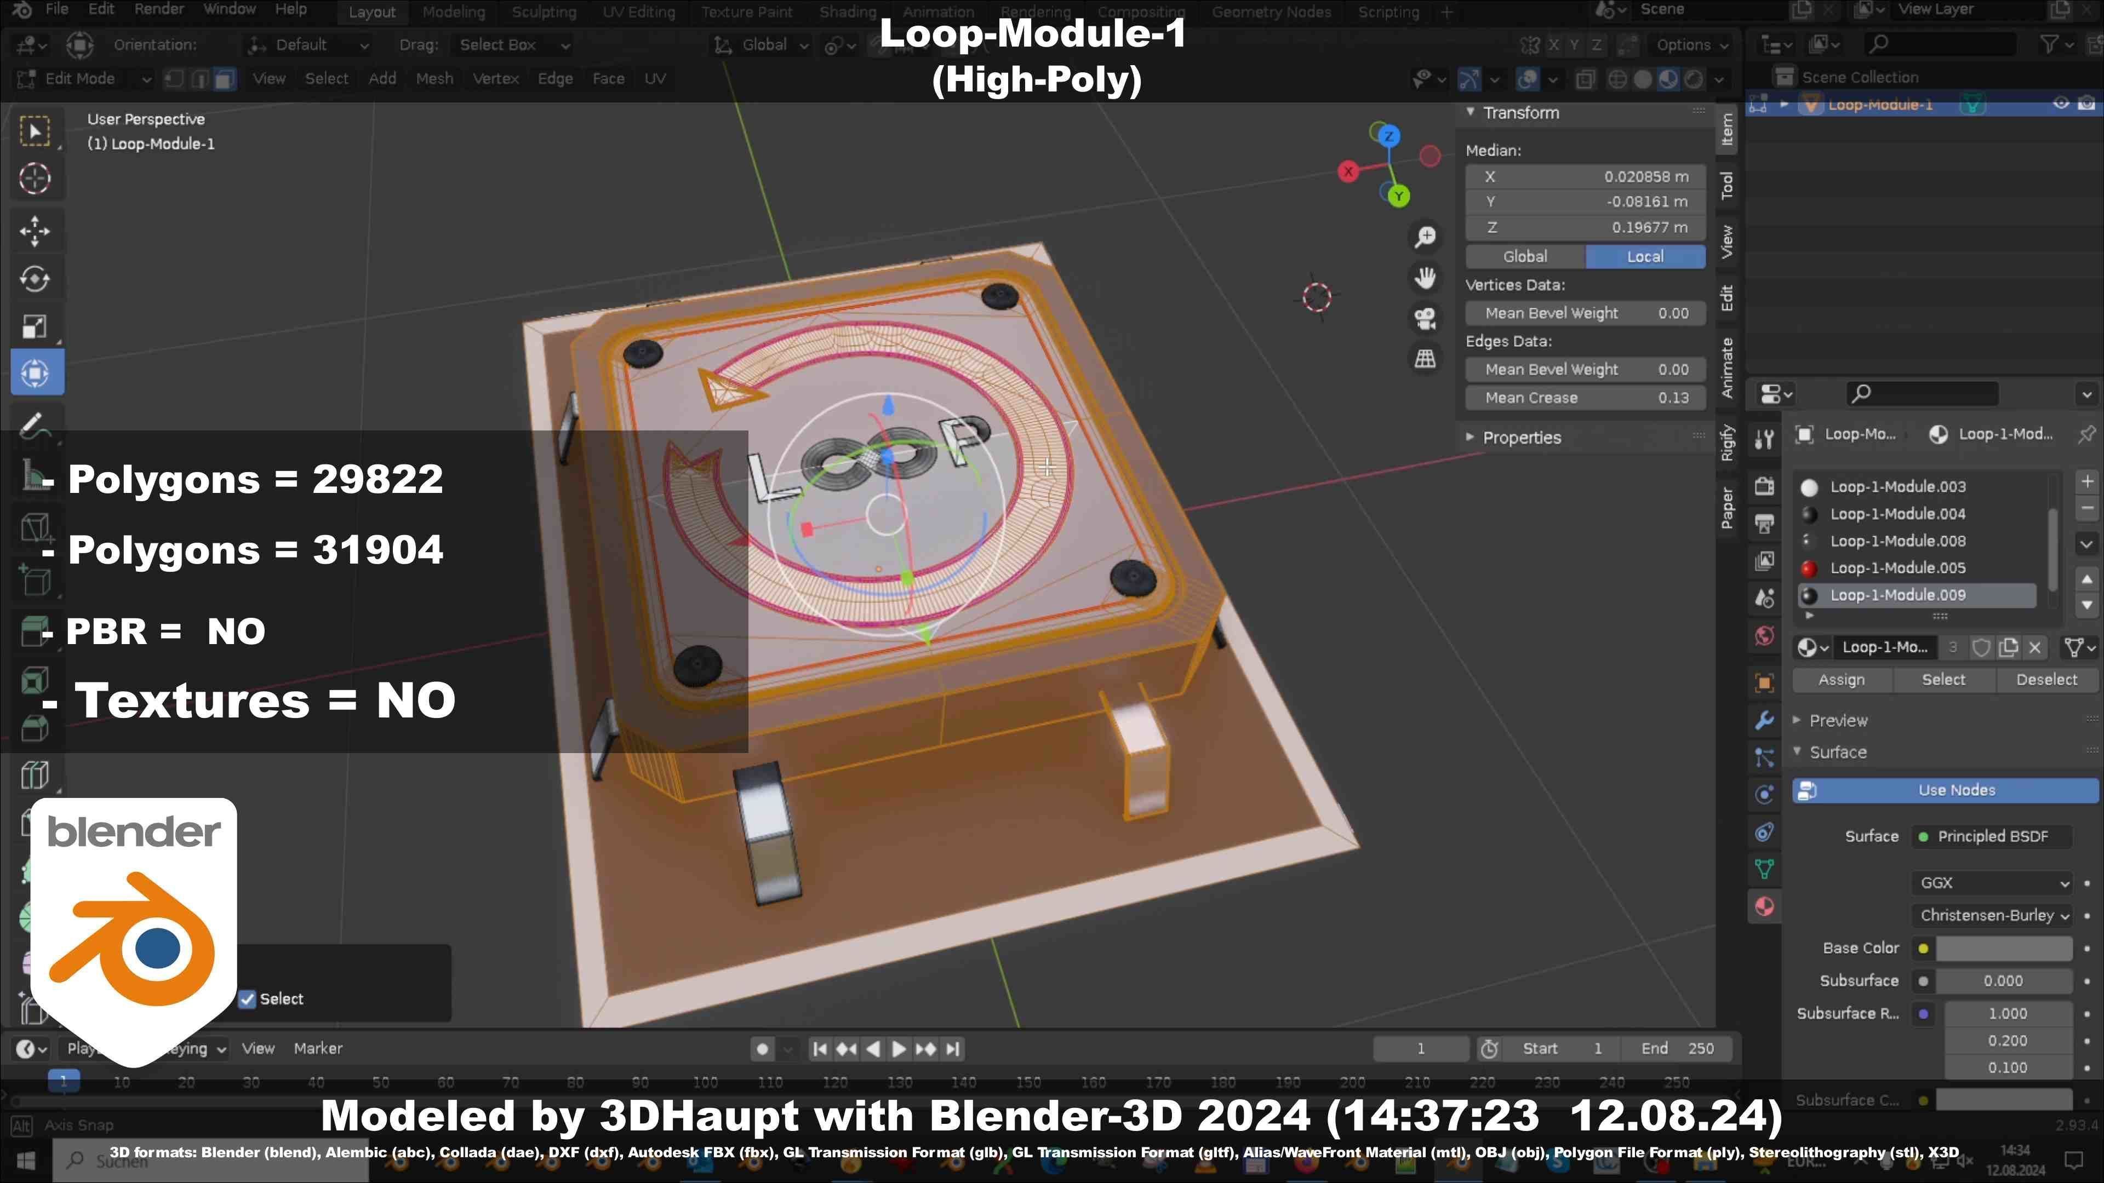Switch to material preview shading
This screenshot has width=2104, height=1183.
[1668, 79]
